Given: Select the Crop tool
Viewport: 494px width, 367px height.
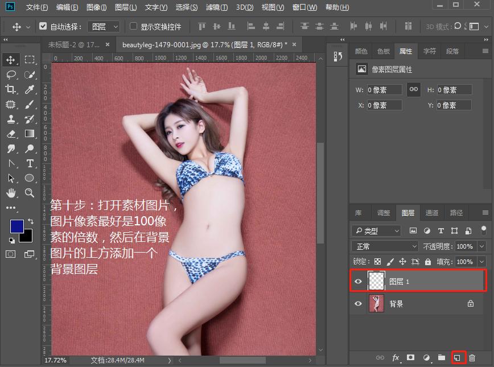Looking at the screenshot, I should (11, 89).
